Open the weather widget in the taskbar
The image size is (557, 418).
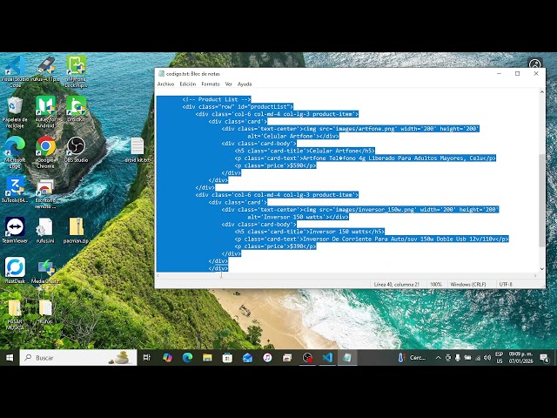point(412,358)
